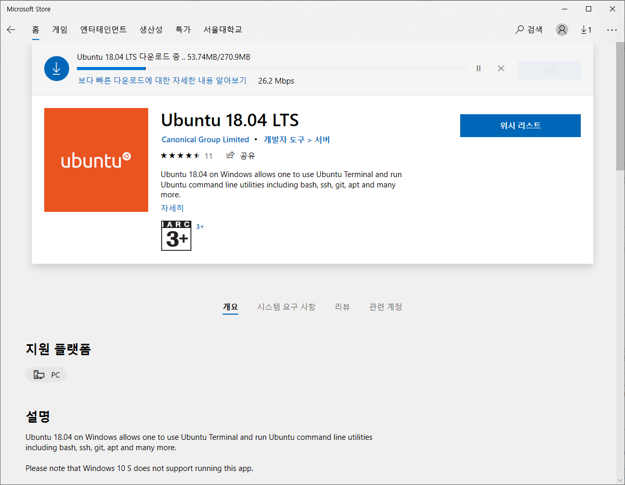The height and width of the screenshot is (485, 625).
Task: Click the star rating row
Action: click(180, 156)
